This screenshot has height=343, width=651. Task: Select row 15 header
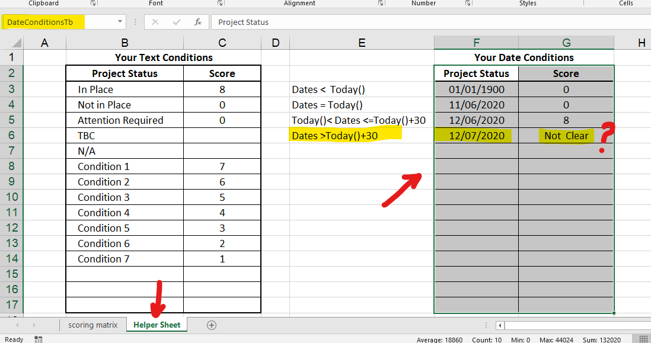[x=12, y=274]
